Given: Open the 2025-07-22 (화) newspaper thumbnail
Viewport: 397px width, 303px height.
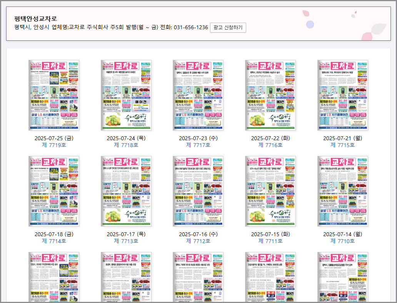Looking at the screenshot, I should [x=270, y=95].
